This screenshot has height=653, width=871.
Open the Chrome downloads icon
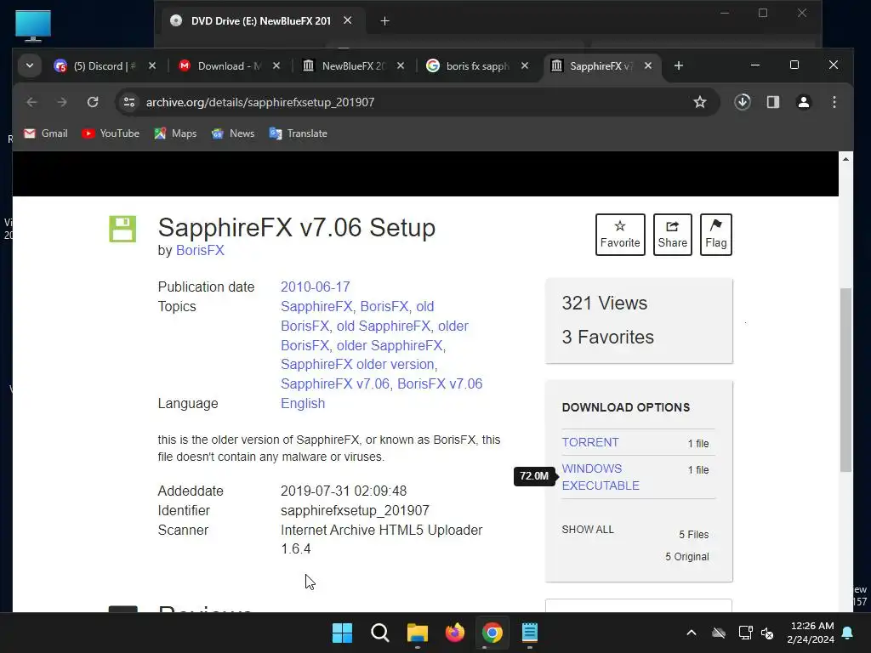(743, 102)
